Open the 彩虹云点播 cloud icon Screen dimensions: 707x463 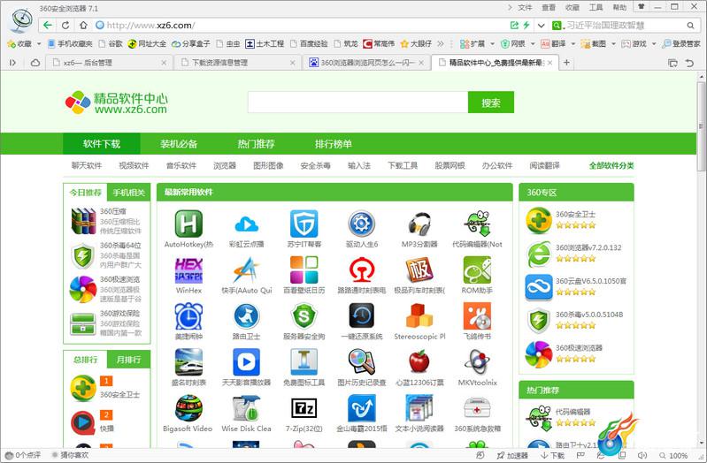246,224
